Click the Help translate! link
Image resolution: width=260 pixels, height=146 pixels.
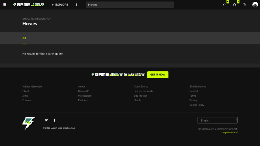(x=229, y=132)
